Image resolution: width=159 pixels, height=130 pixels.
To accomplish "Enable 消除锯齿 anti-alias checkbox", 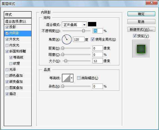I will pyautogui.click(x=79, y=78).
